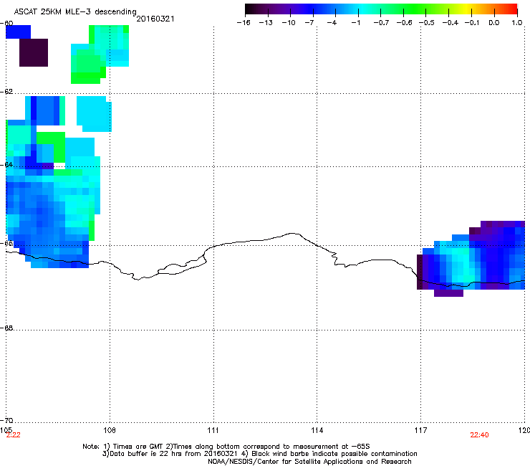Click the 1.0 value on the color scale

[517, 23]
